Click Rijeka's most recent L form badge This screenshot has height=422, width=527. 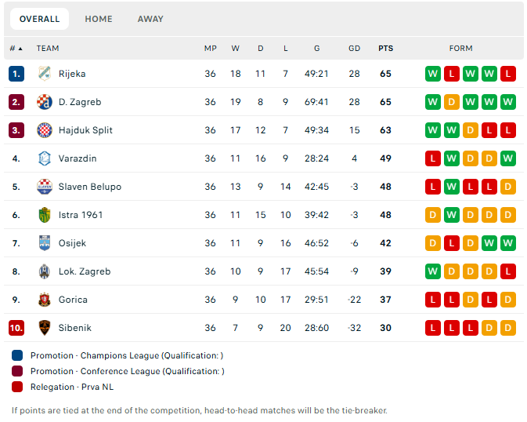508,74
